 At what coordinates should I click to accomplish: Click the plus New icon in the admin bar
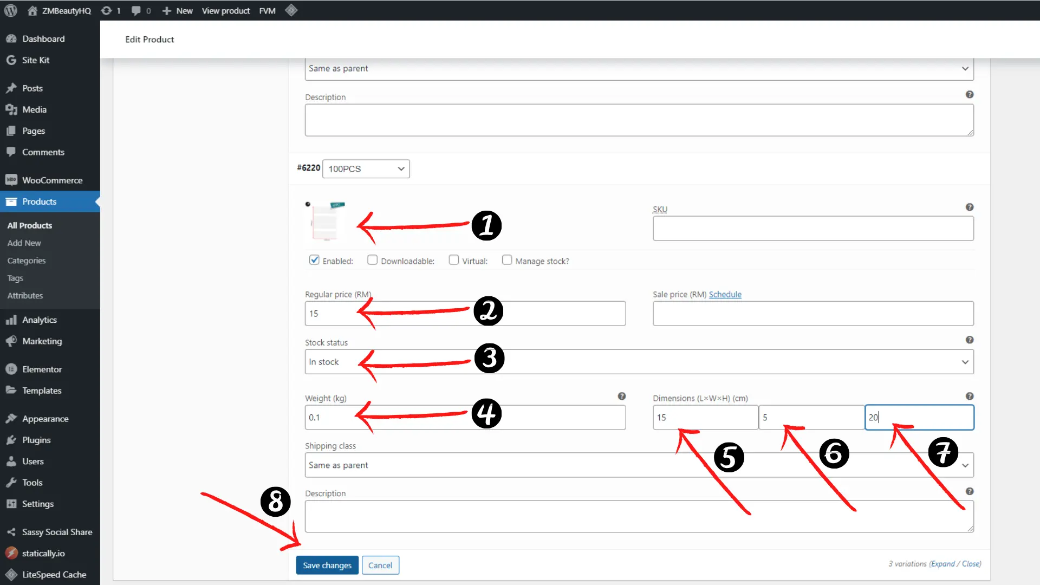167,10
